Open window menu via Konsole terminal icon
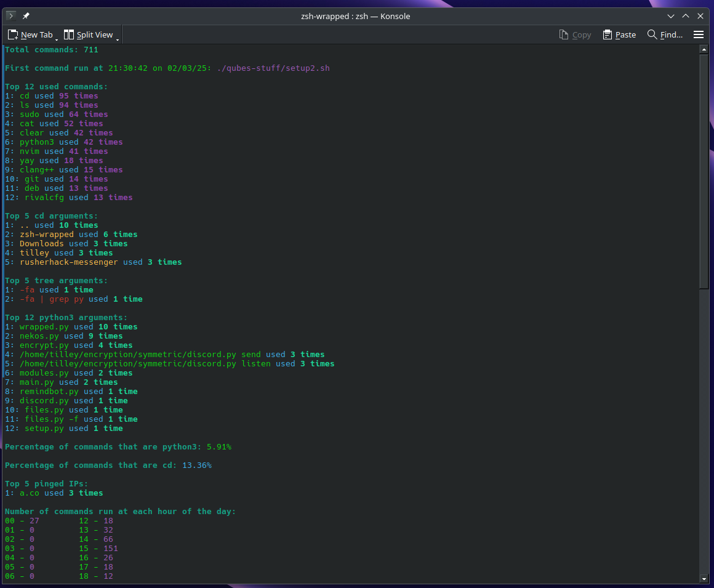Viewport: 714px width, 588px height. pyautogui.click(x=11, y=16)
